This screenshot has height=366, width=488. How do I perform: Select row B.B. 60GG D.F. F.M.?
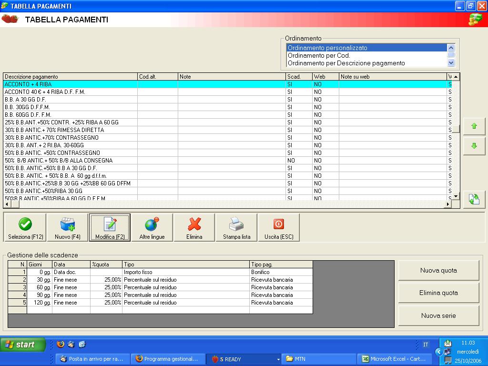pyautogui.click(x=227, y=114)
